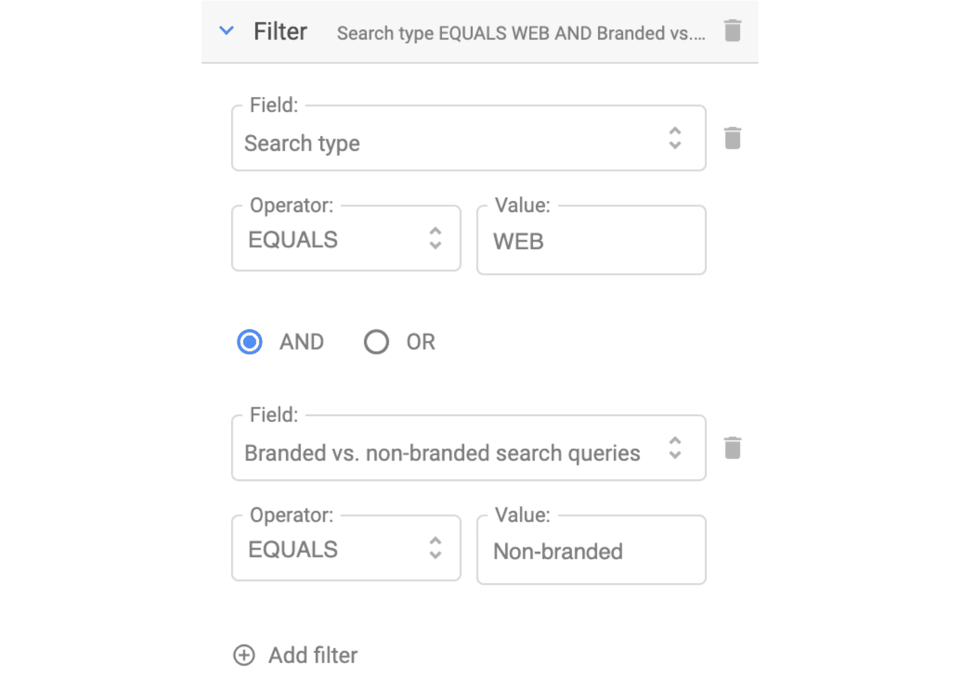The width and height of the screenshot is (960, 693).
Task: Delete the Branded vs. non-branded filter condition
Action: click(x=732, y=448)
